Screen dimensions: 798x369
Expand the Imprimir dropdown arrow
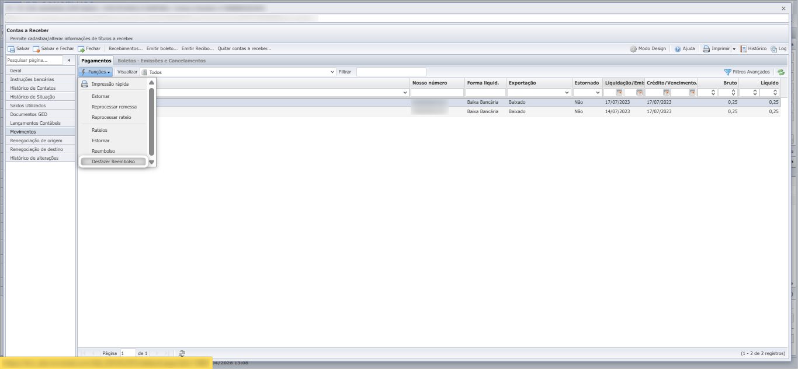click(734, 50)
